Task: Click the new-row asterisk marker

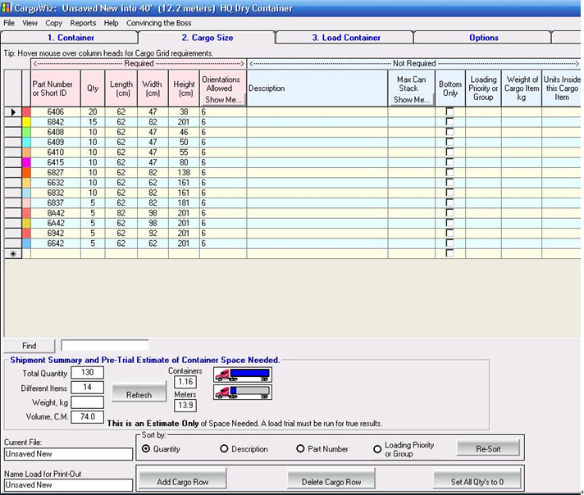Action: (x=13, y=254)
